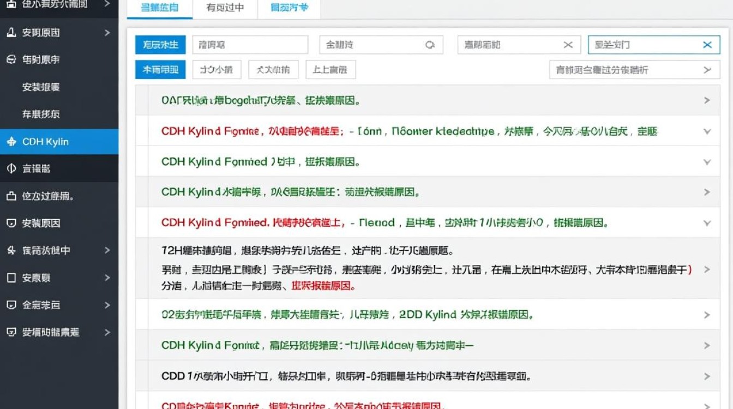Expand the multi-line '12H' row via its chevron
The width and height of the screenshot is (733, 409).
pos(707,269)
